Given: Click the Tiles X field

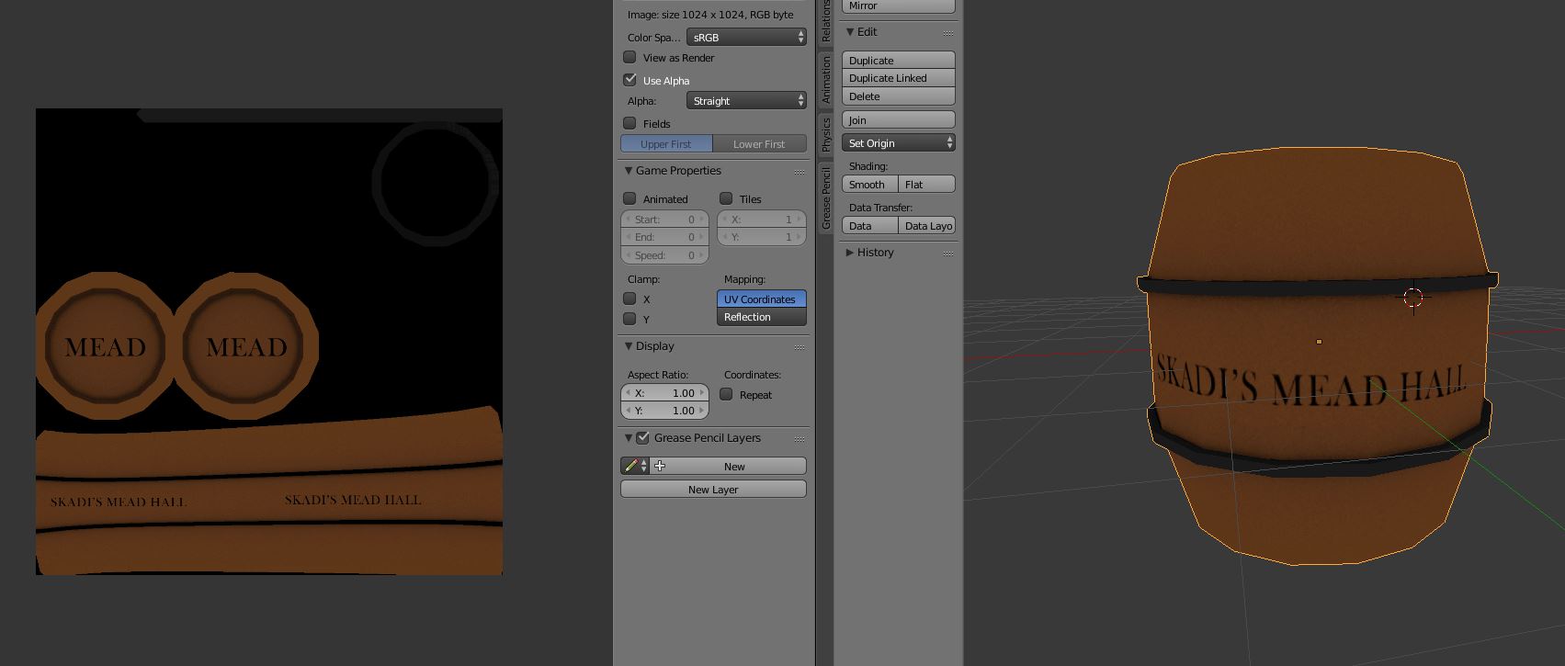Looking at the screenshot, I should (x=761, y=220).
